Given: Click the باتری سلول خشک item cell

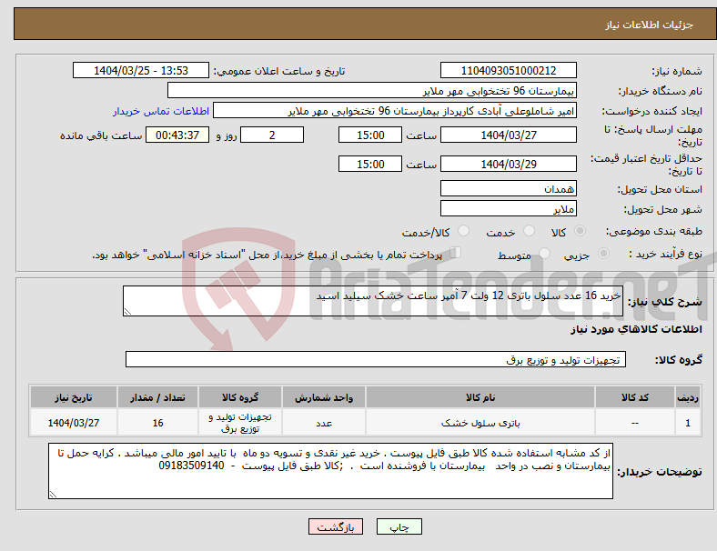Looking at the screenshot, I should 480,423.
